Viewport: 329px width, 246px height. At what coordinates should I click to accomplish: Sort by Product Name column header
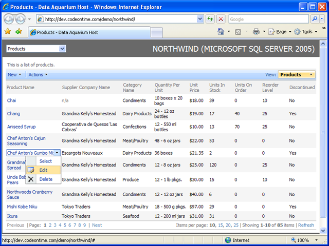(21, 88)
